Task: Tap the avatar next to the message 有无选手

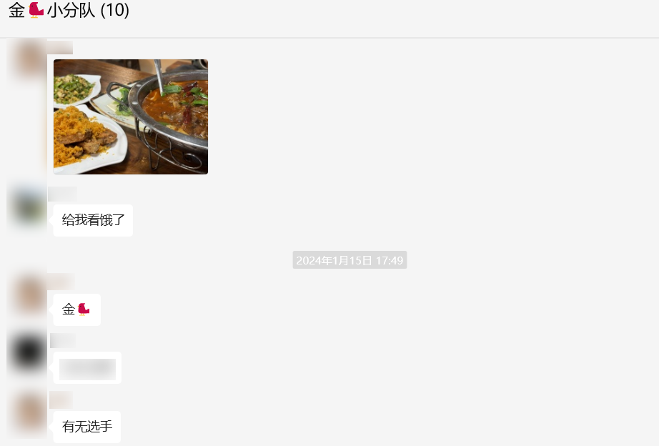Action: [27, 413]
